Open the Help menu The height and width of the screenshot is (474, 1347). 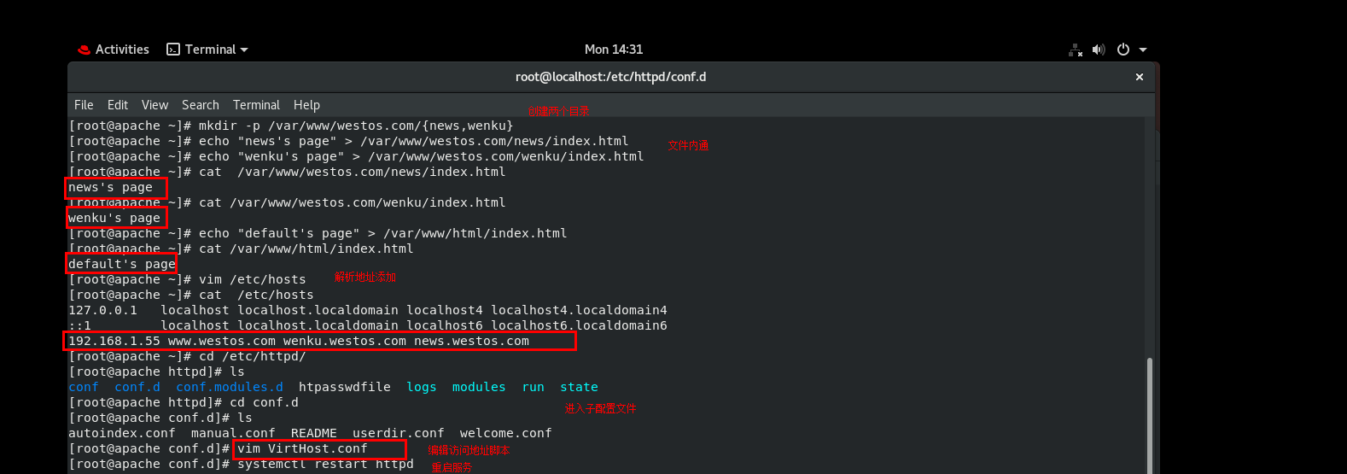(306, 105)
